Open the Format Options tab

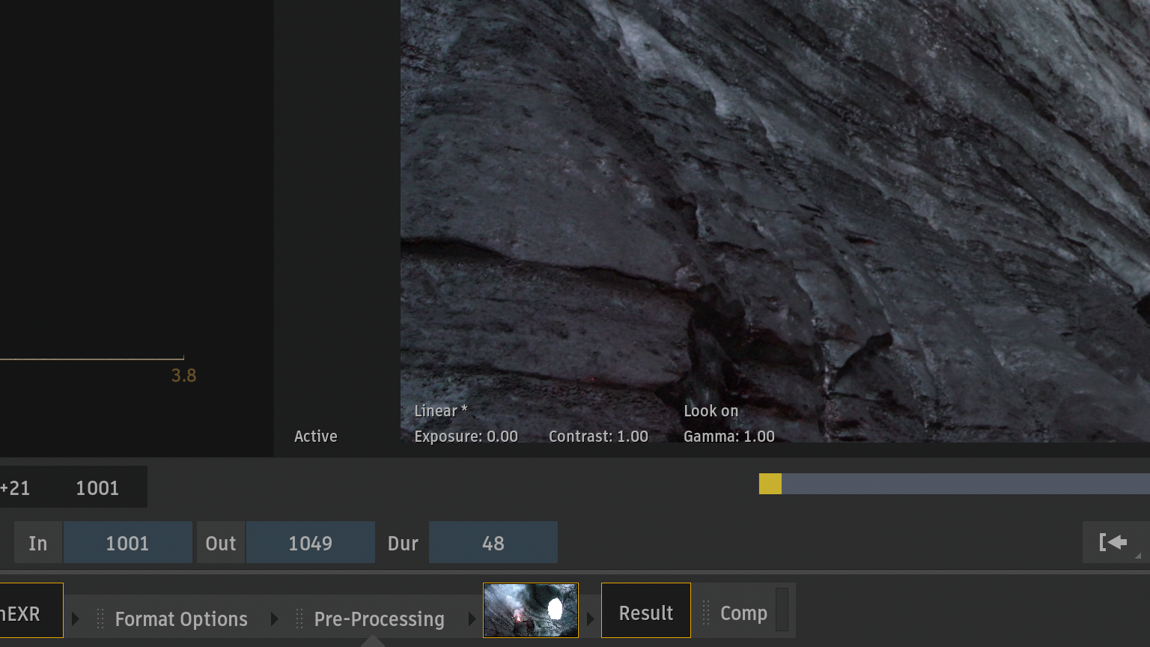pos(181,619)
